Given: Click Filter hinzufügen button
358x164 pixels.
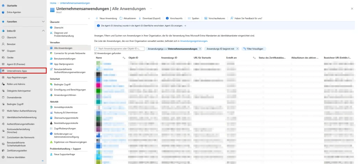Looking at the screenshot, I should [x=253, y=49].
